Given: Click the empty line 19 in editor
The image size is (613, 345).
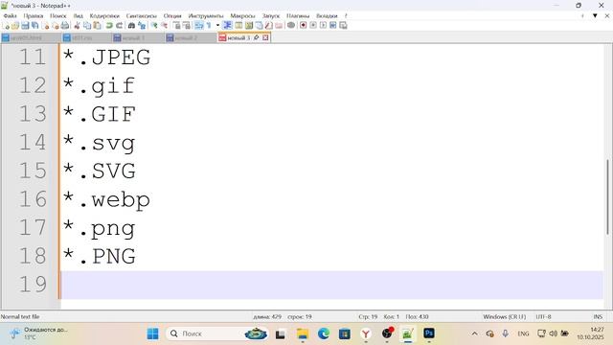Looking at the screenshot, I should pos(331,285).
